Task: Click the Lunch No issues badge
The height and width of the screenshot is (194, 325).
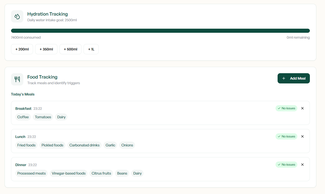Action: tap(286, 136)
